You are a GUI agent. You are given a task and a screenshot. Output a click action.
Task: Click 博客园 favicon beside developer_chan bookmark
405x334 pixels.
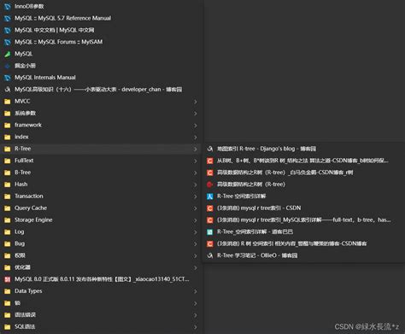(x=8, y=90)
